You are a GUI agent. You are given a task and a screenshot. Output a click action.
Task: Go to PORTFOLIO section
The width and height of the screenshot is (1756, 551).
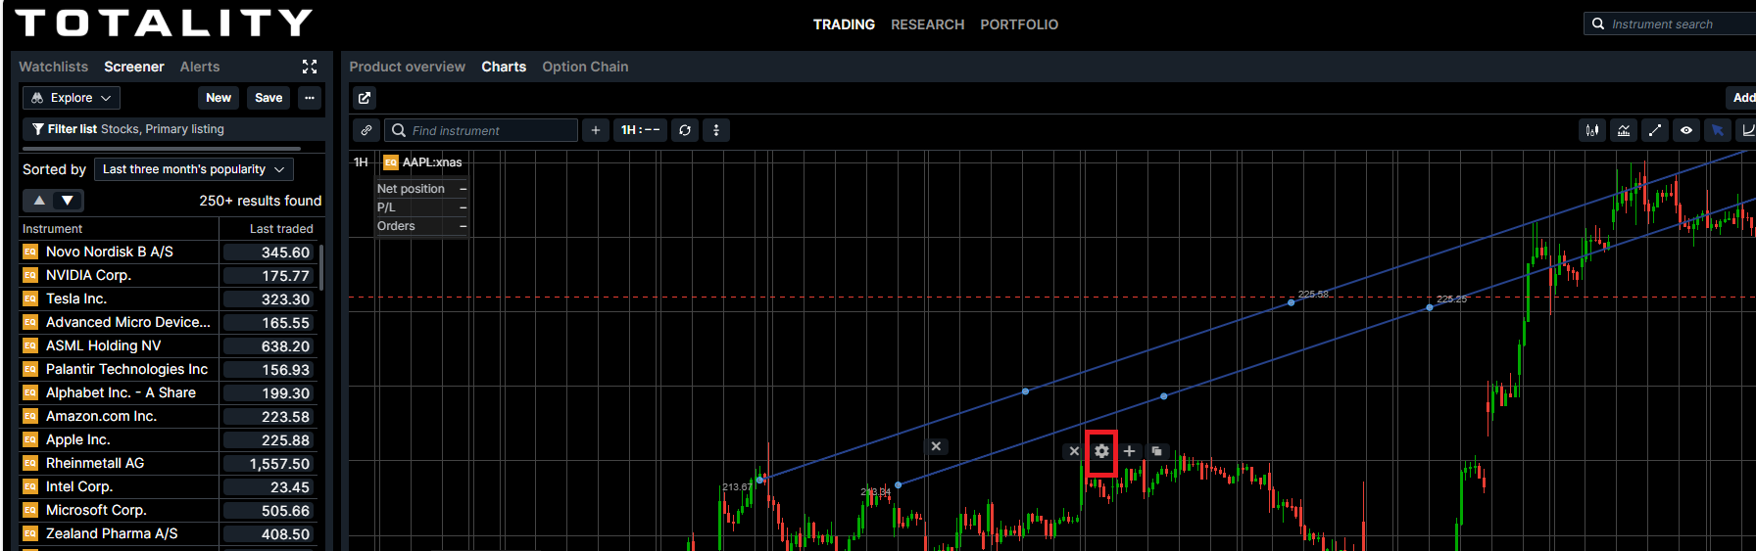1019,24
